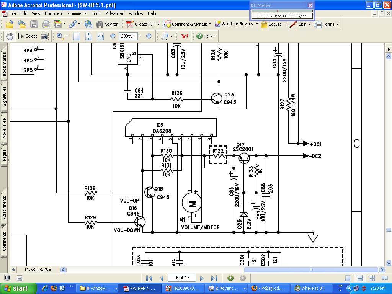Click the Print icon
The height and width of the screenshot is (294, 392).
coord(46,24)
